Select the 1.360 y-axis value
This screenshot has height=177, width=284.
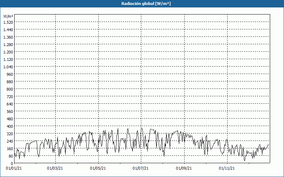click(8, 37)
